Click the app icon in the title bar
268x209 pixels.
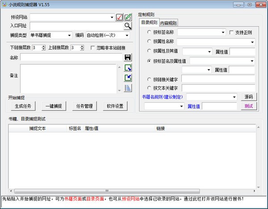click(4, 4)
